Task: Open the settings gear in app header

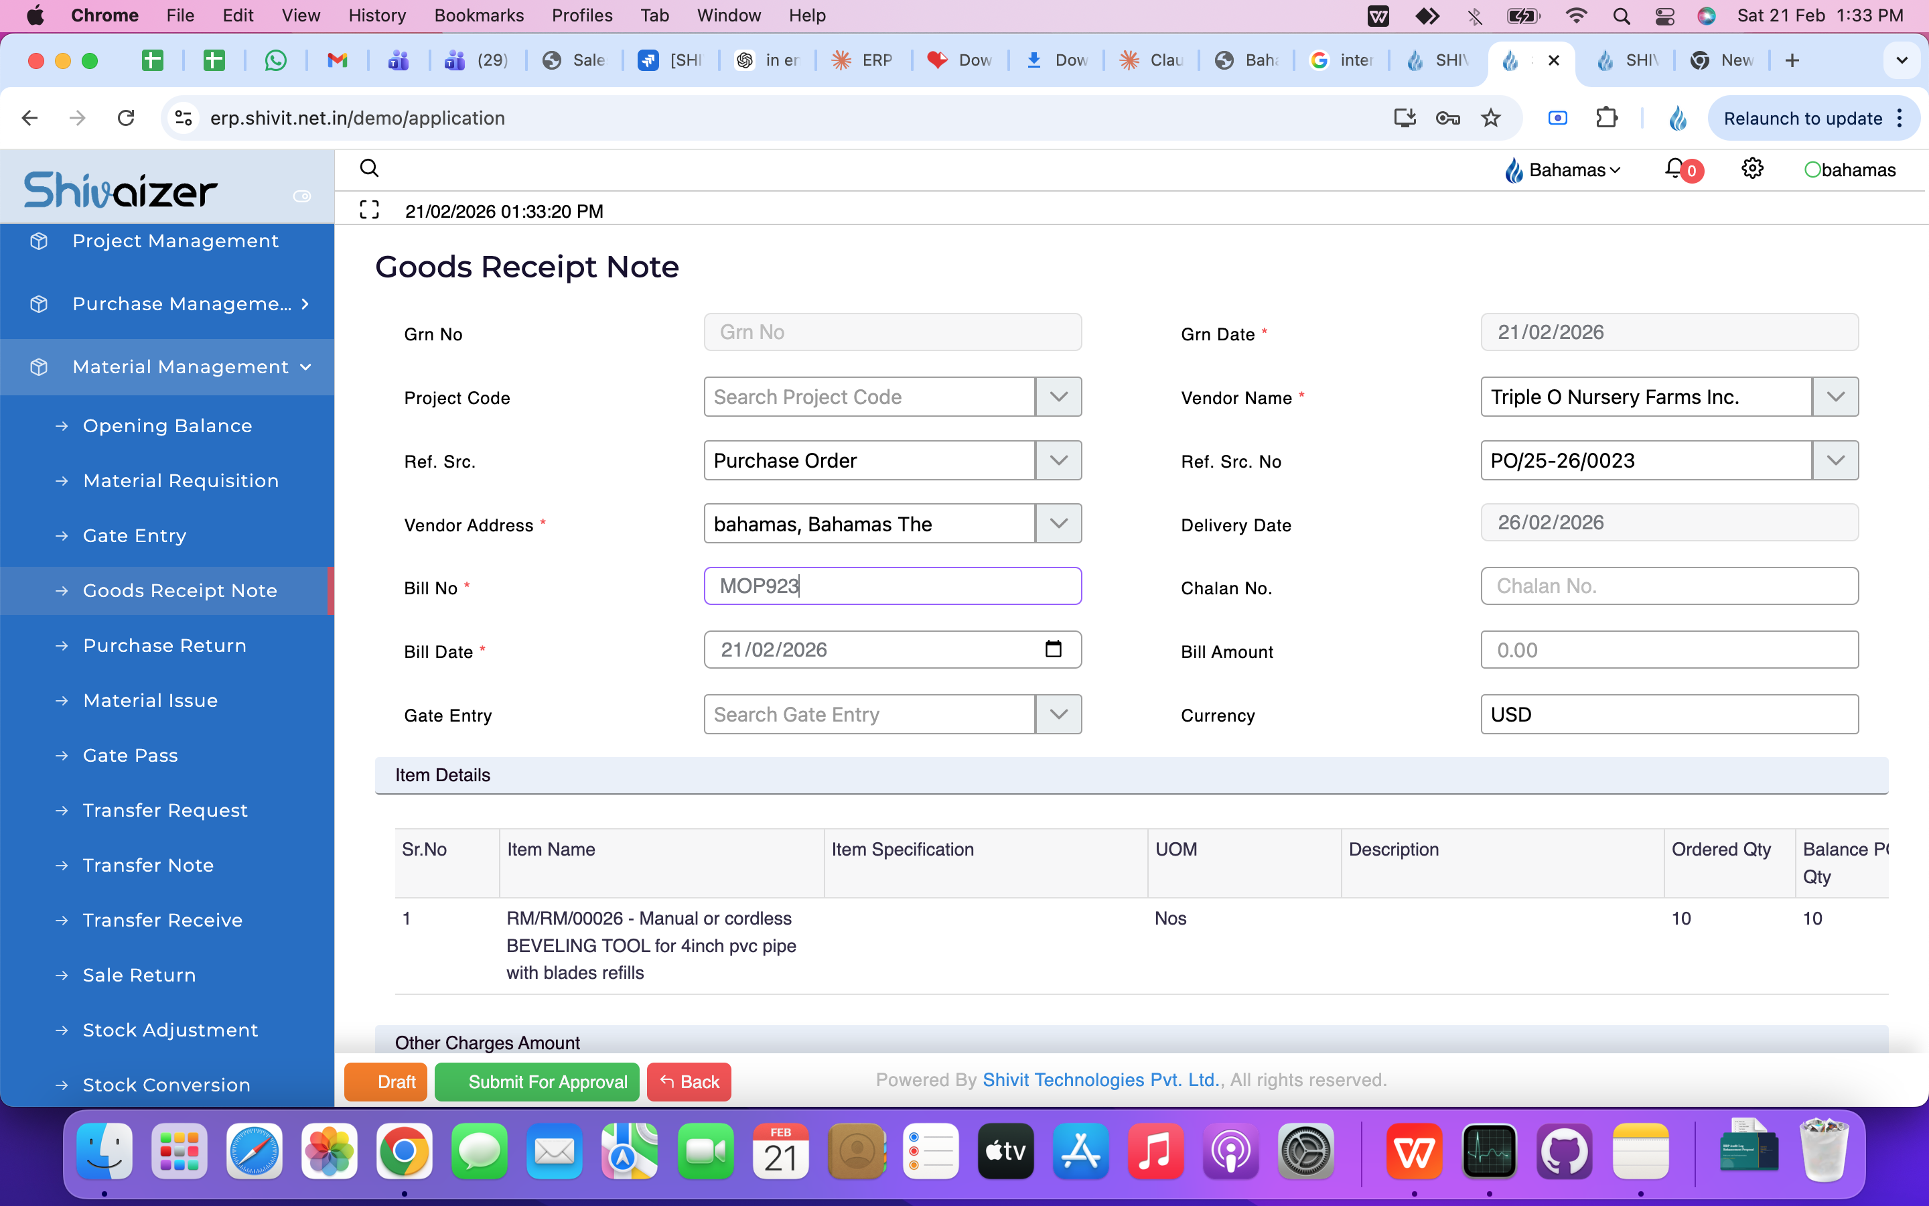Action: [x=1752, y=169]
